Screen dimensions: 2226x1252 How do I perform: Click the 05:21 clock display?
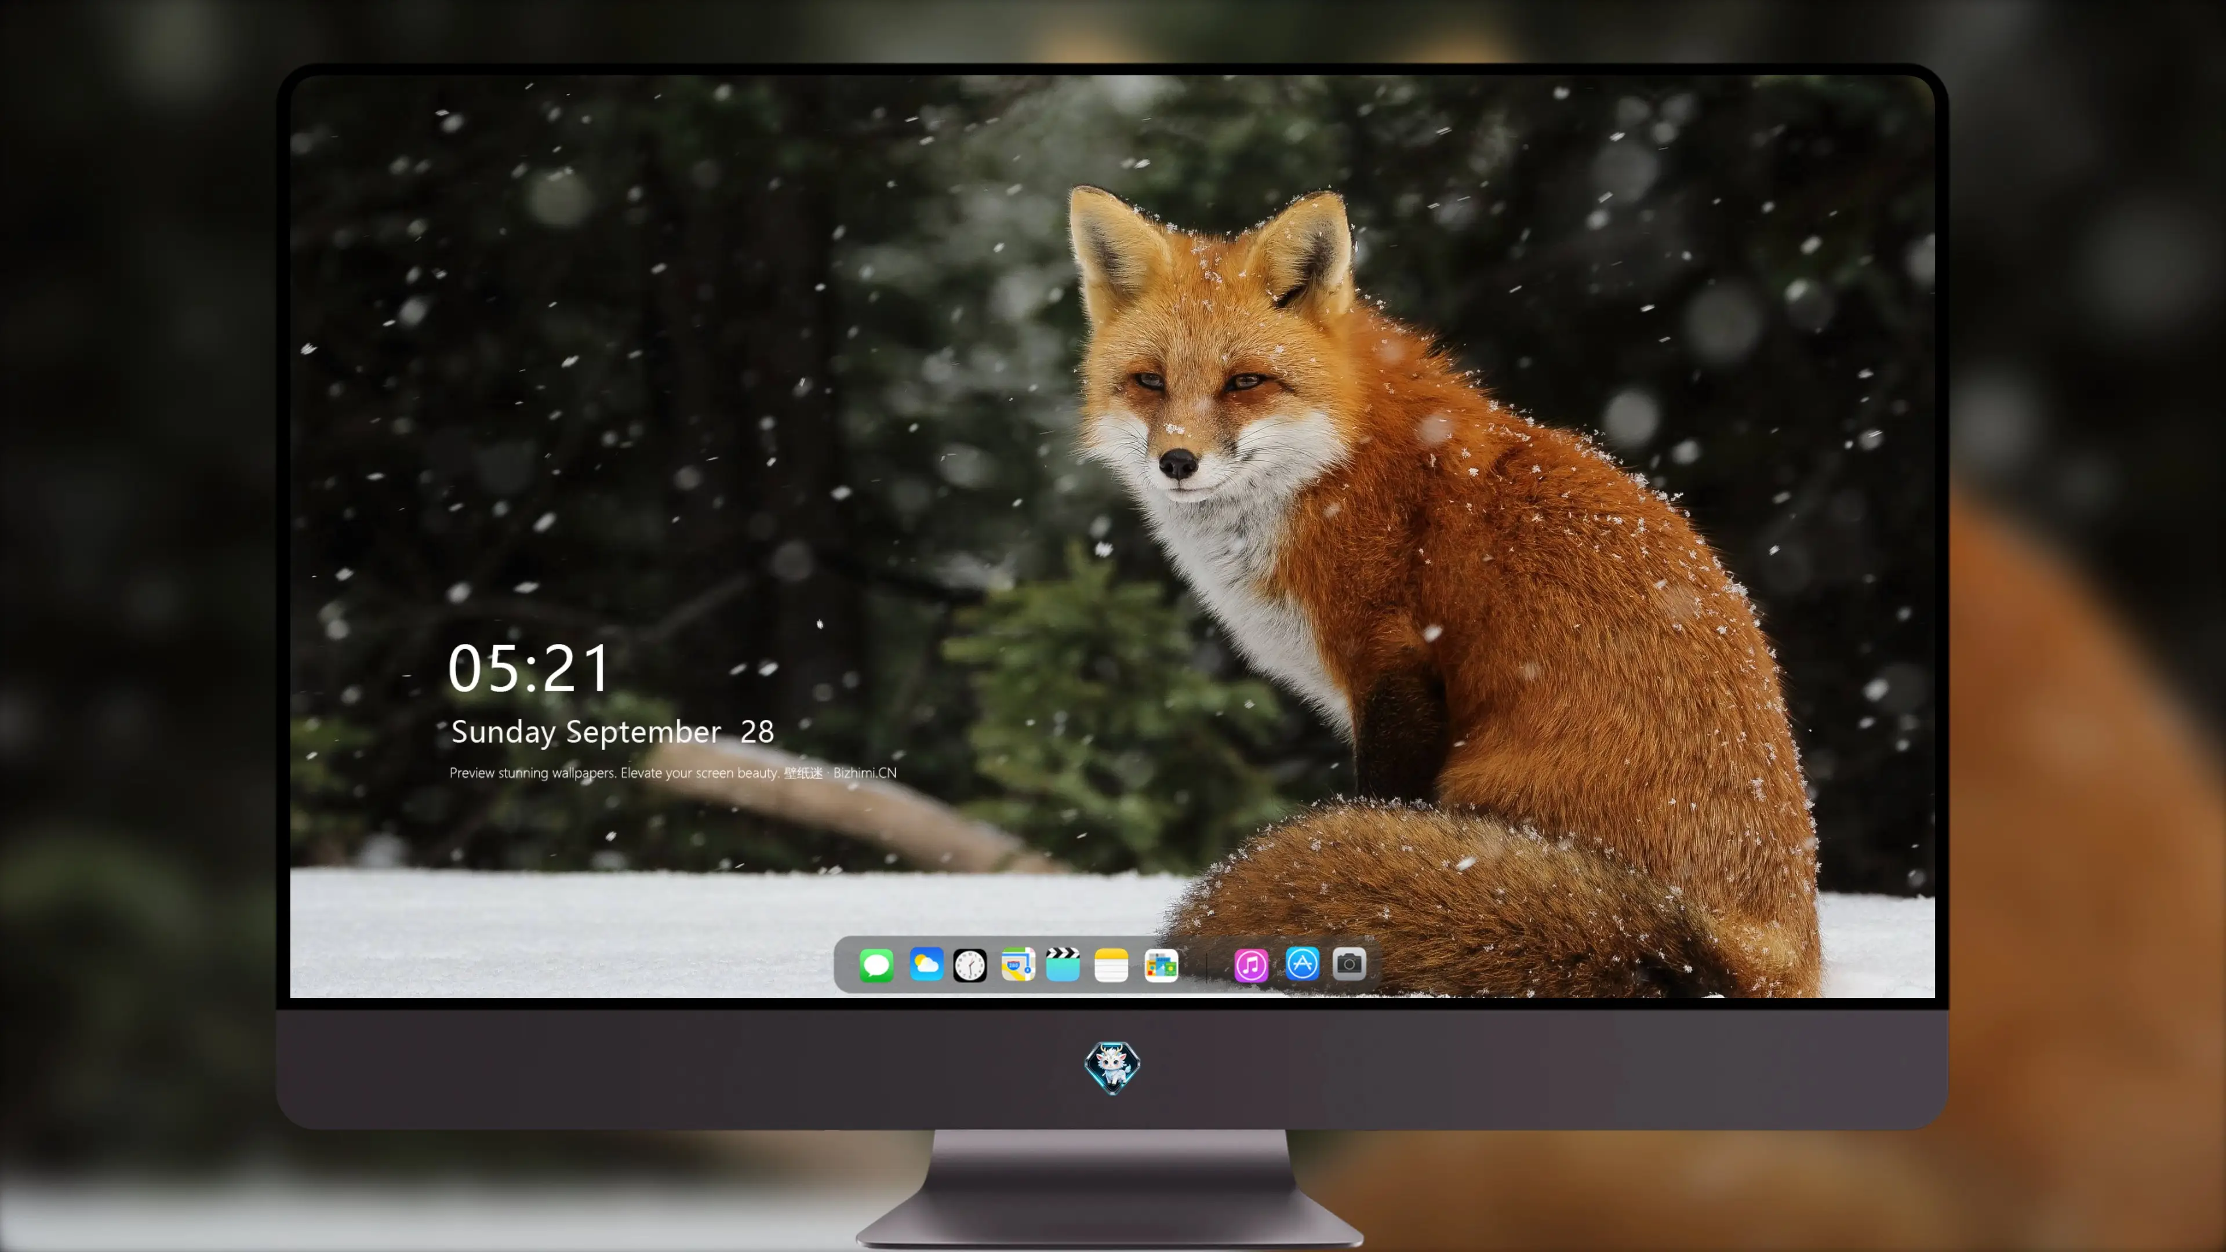click(528, 668)
